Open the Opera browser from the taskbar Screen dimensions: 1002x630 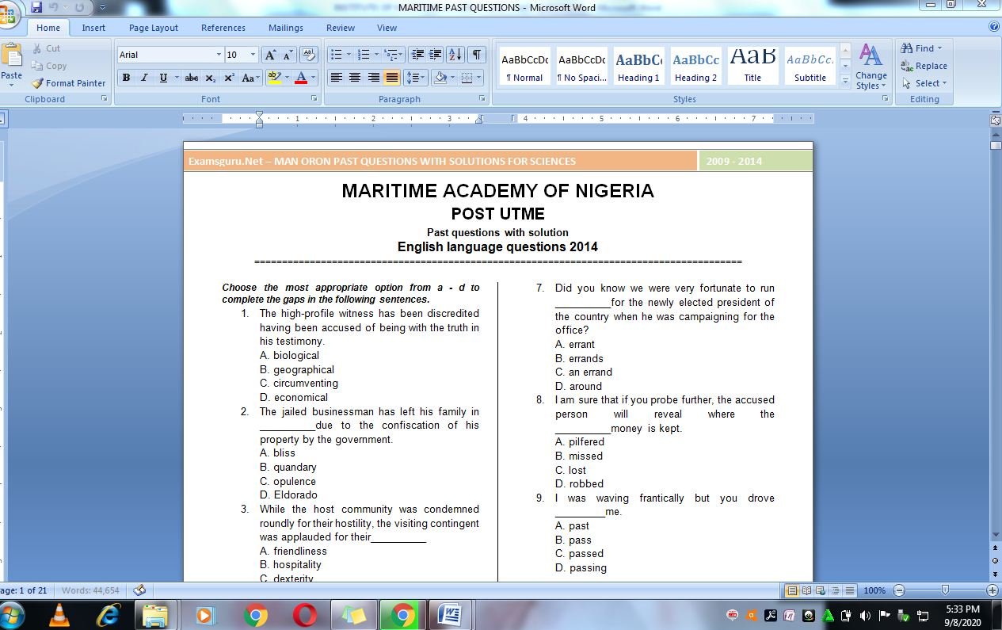(x=304, y=615)
